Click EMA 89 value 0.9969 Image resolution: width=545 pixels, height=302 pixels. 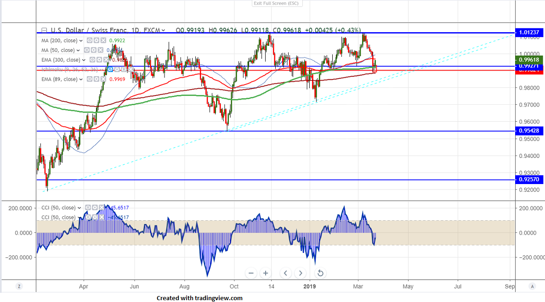coord(117,79)
